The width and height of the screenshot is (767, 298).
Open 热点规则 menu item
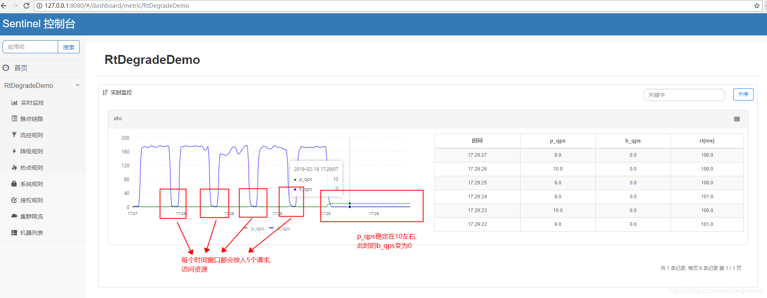(x=31, y=168)
